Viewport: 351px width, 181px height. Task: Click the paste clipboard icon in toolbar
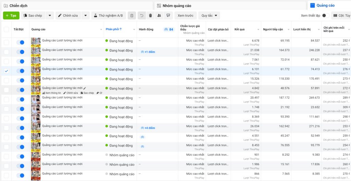pyautogui.click(x=132, y=16)
